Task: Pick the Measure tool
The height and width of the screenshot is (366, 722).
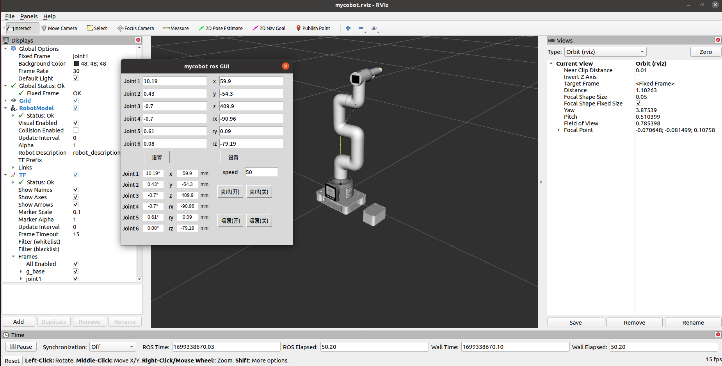Action: (176, 28)
